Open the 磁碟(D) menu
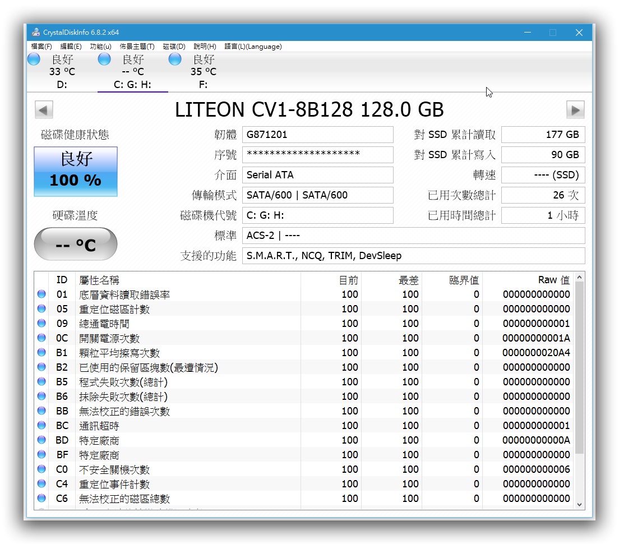The height and width of the screenshot is (544, 619). click(174, 47)
